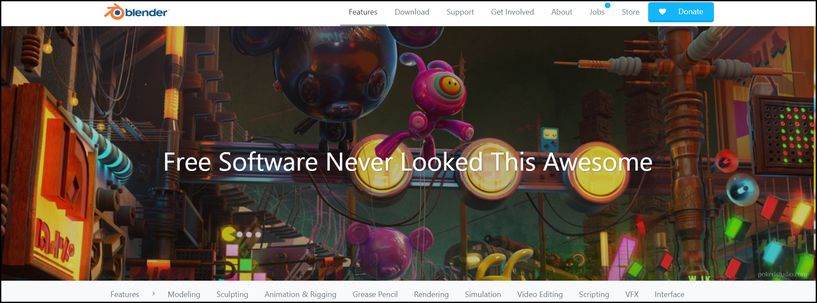Screen dimensions: 817x303
Task: Select the Grease Pencil section
Action: coord(375,294)
